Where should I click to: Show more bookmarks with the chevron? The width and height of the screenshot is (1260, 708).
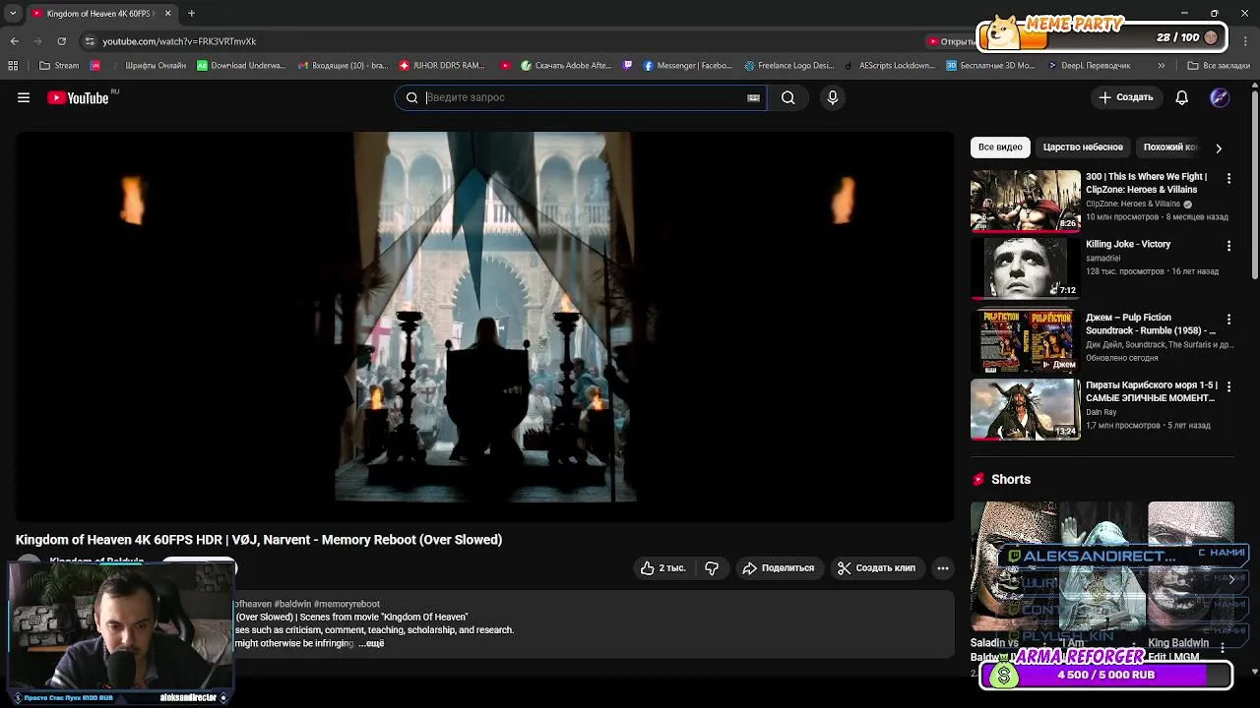click(1162, 66)
